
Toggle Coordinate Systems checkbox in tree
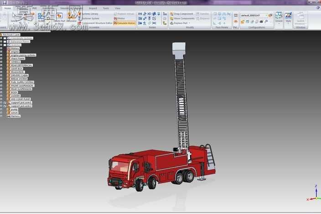5,38
